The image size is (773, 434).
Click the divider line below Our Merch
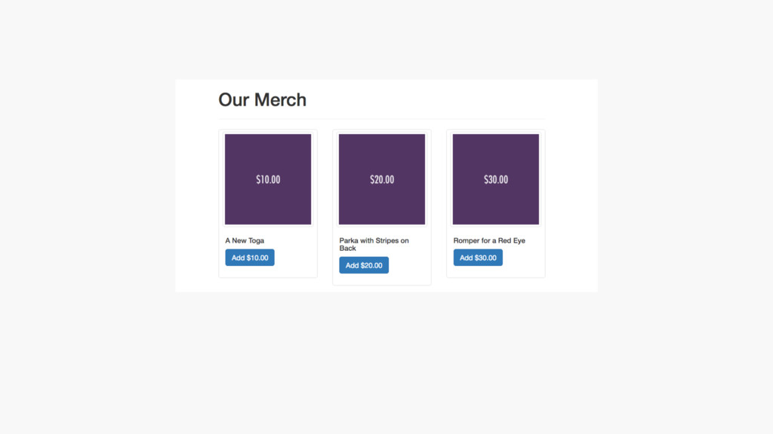381,119
